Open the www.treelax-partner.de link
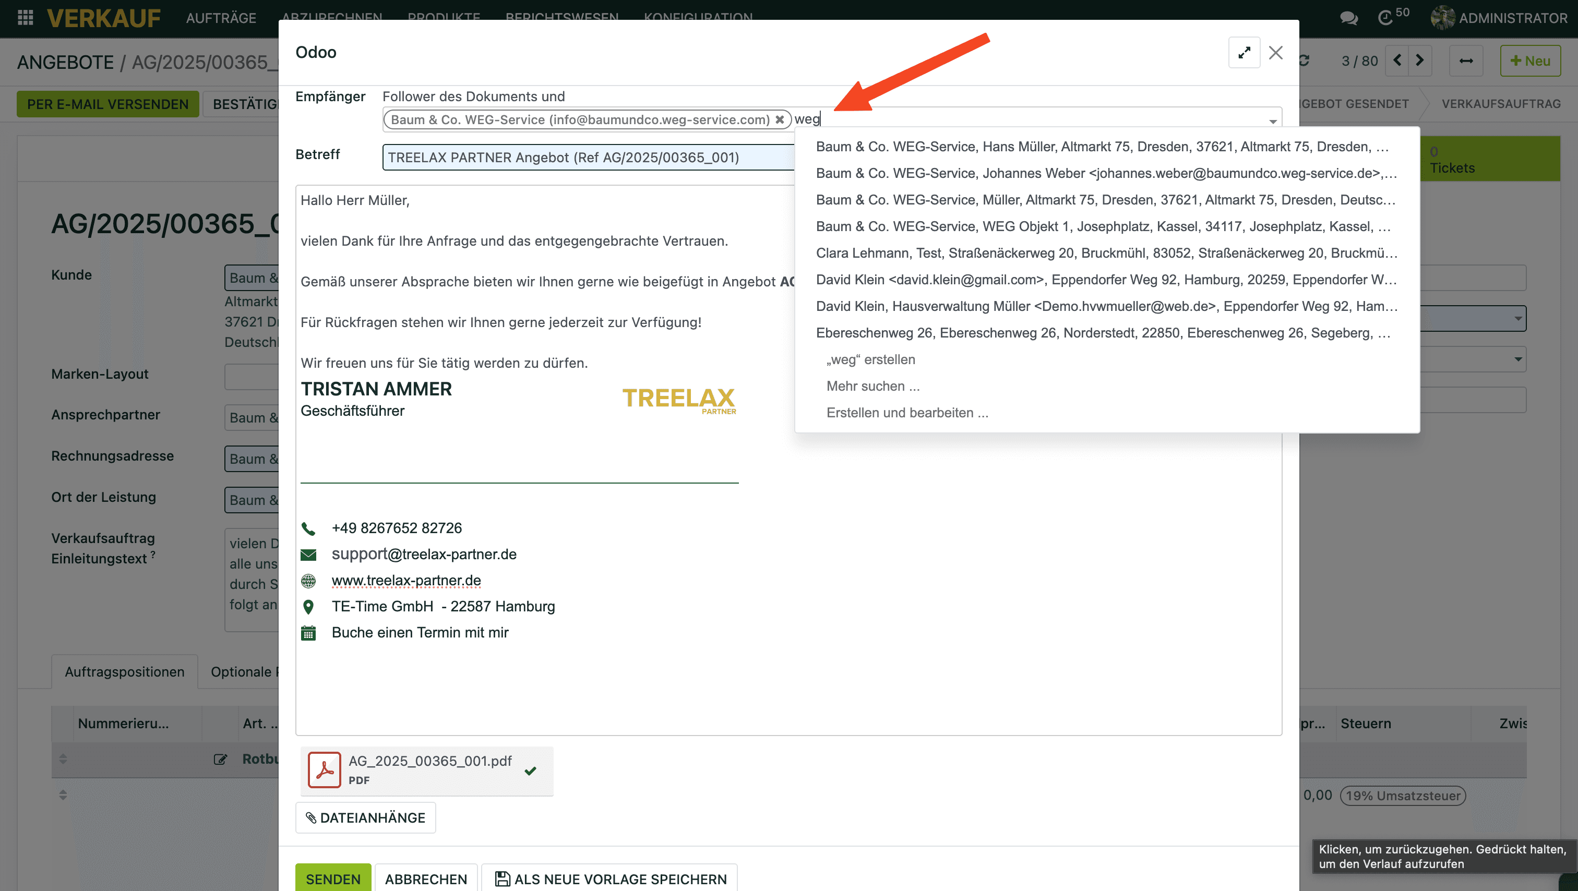The width and height of the screenshot is (1578, 891). coord(406,580)
